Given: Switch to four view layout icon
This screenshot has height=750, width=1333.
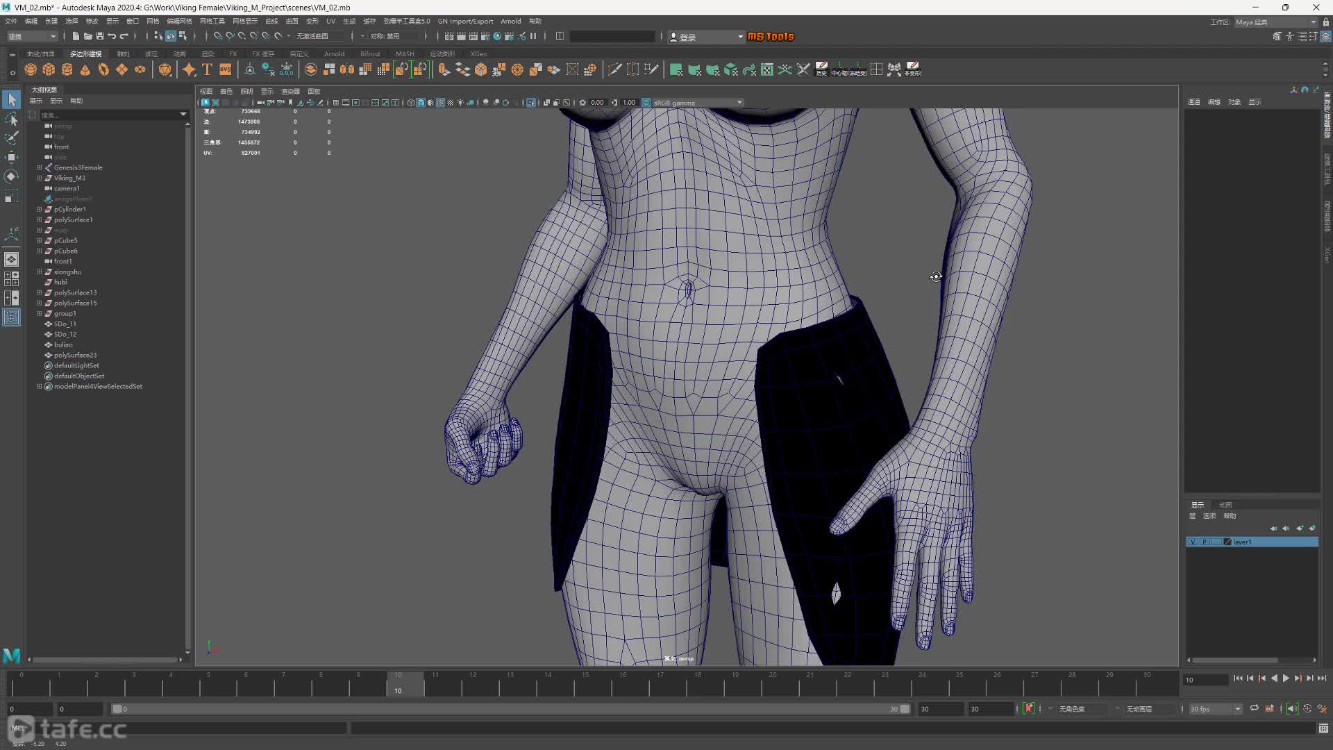Looking at the screenshot, I should (11, 278).
